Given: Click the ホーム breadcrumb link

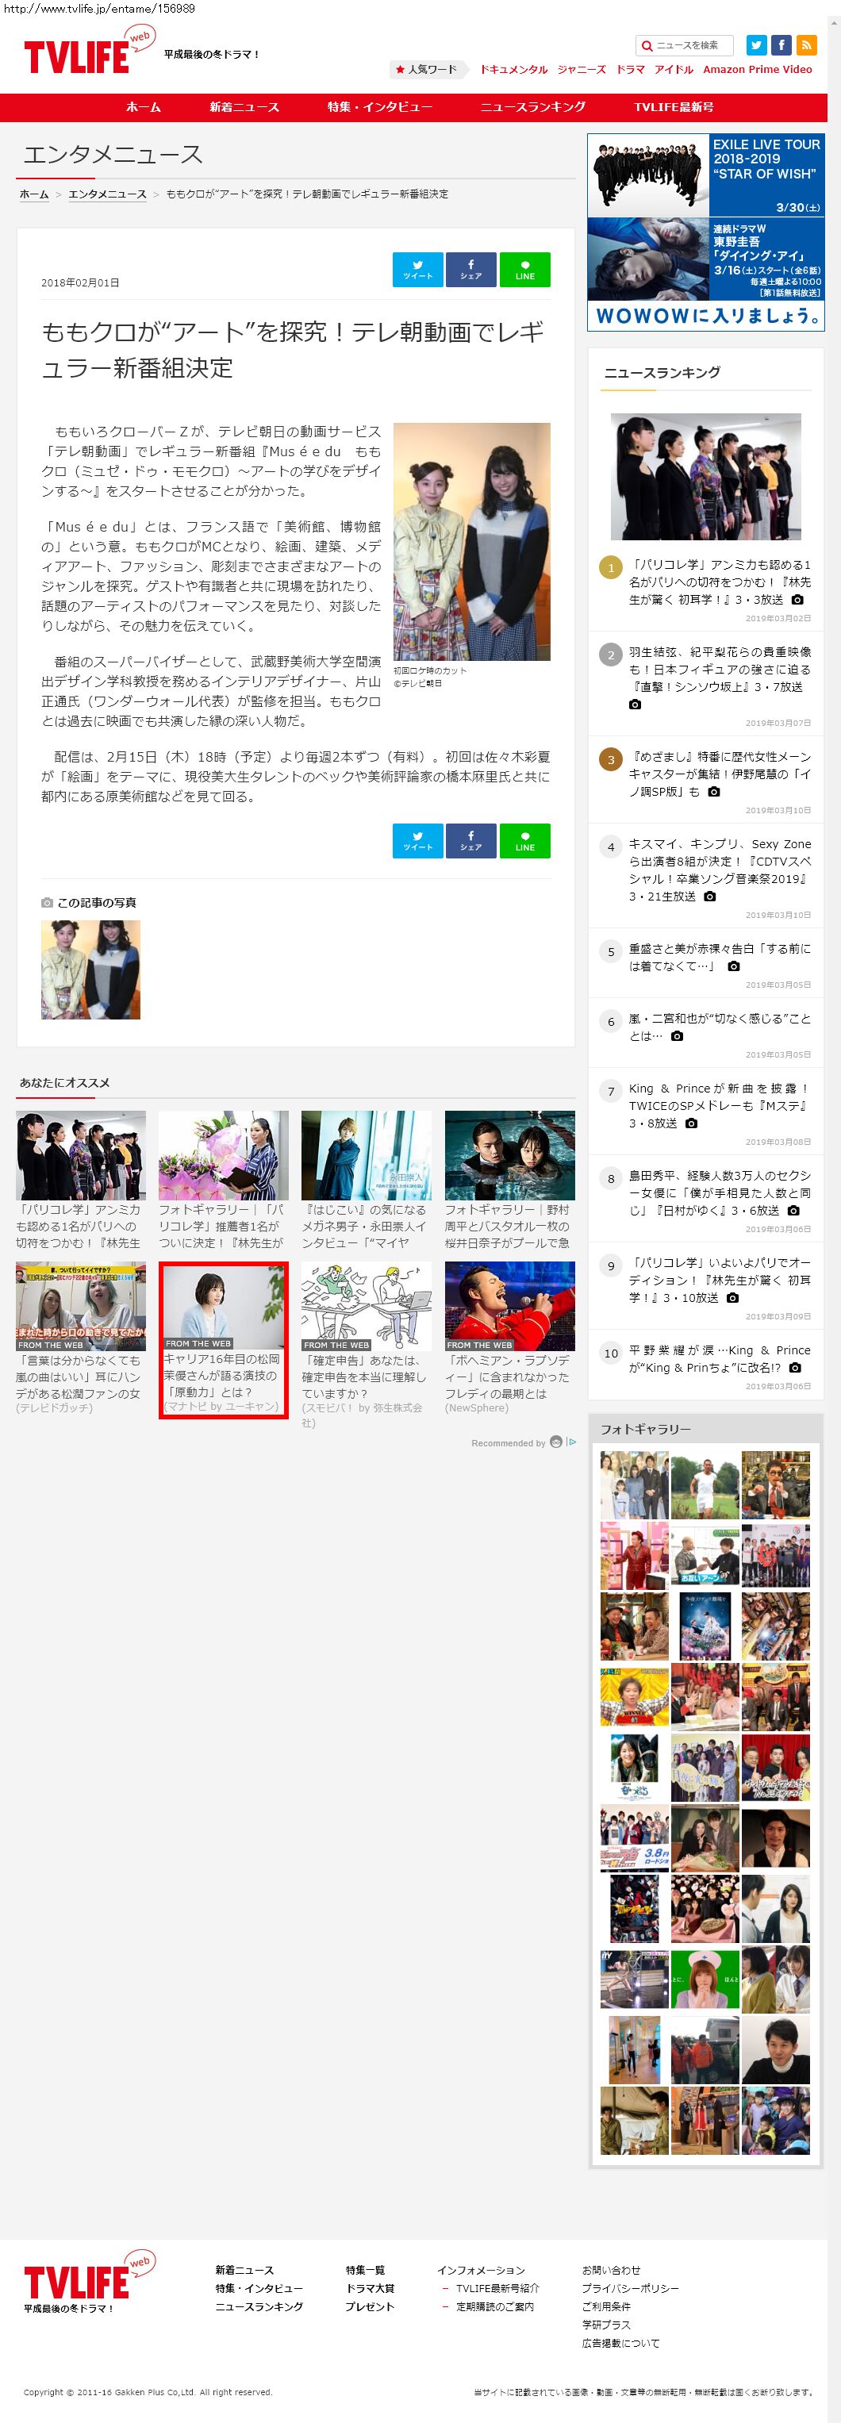Looking at the screenshot, I should click(34, 194).
